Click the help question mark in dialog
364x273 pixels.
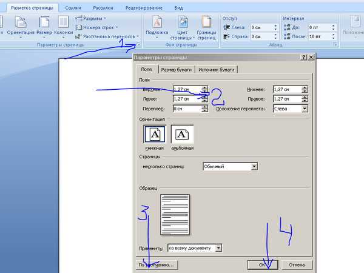[x=304, y=57]
